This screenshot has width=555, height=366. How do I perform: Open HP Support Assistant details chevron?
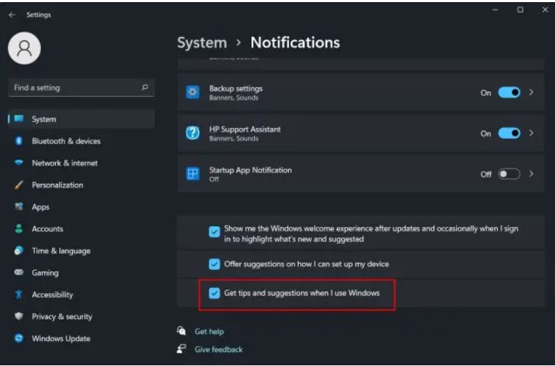pos(532,134)
